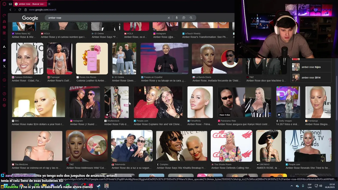Open the UMOMAG magazine cover thumbnail
The height and width of the screenshot is (190, 338).
[x=269, y=146]
